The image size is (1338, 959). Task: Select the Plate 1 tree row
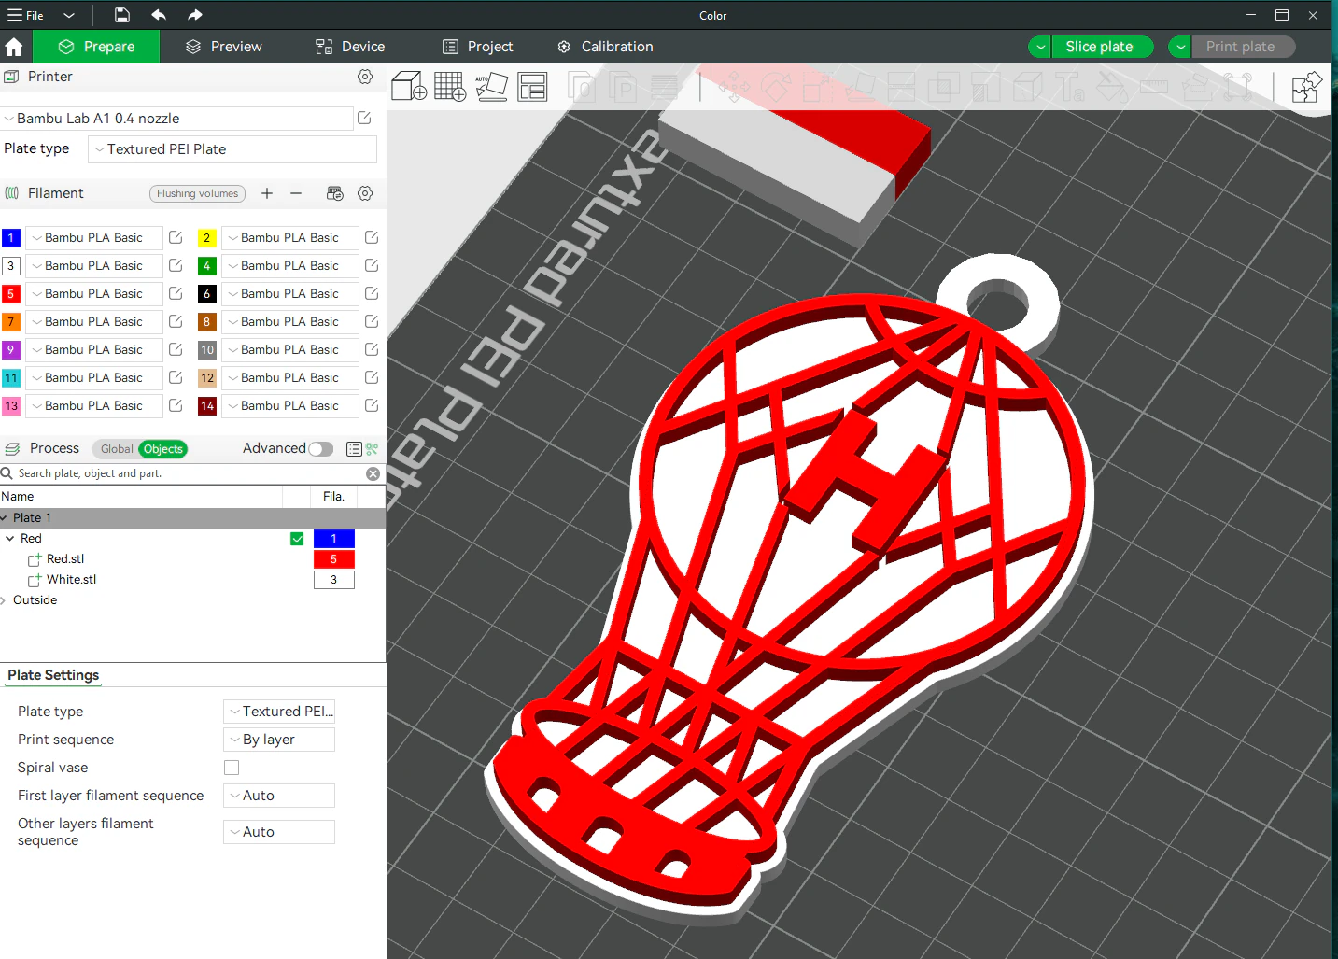click(x=192, y=518)
